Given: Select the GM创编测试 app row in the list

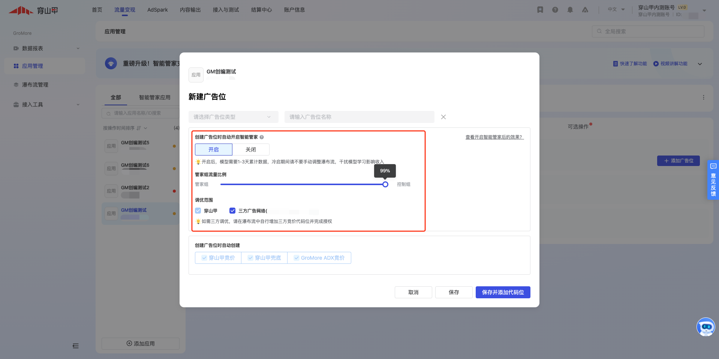Looking at the screenshot, I should [x=141, y=214].
